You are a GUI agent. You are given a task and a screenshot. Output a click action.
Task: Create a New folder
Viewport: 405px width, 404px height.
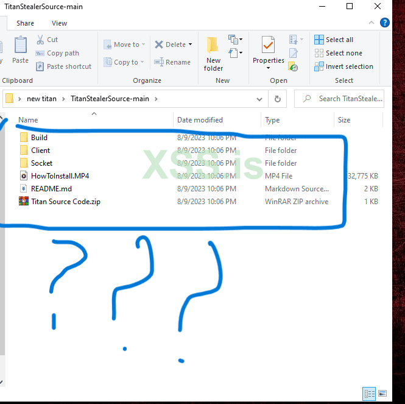click(213, 53)
